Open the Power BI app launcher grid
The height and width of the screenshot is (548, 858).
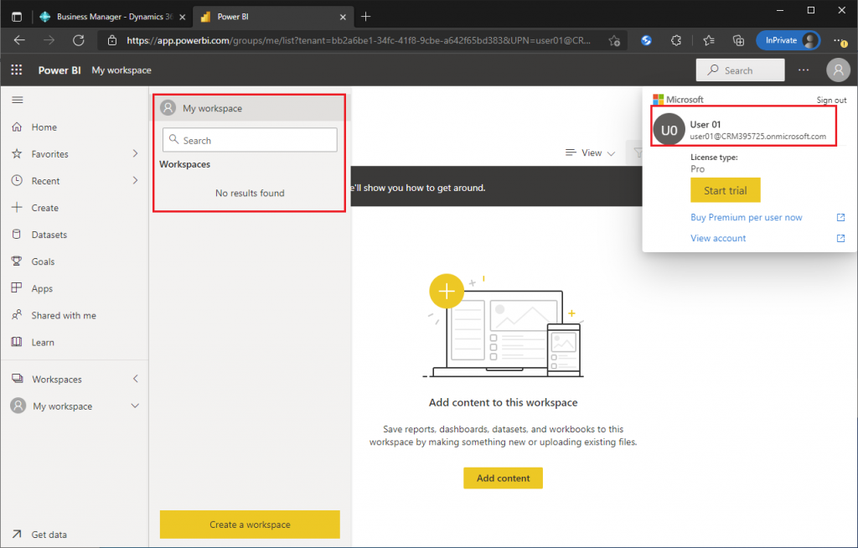click(17, 70)
